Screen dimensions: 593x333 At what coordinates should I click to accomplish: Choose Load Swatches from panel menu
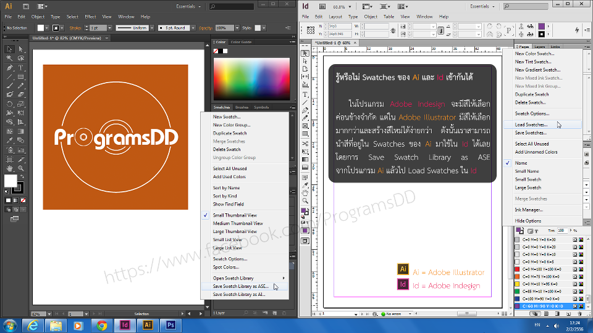(x=531, y=125)
